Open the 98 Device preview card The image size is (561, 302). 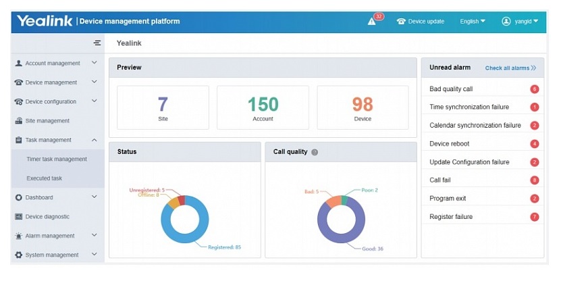363,107
